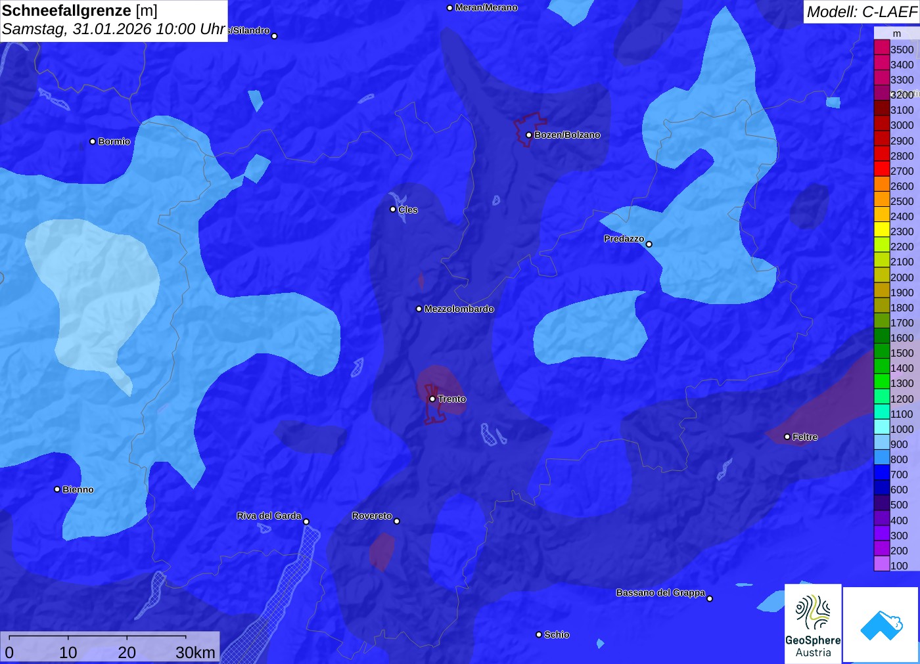The width and height of the screenshot is (920, 664).
Task: Click the Rovereto marker dot
Action: coord(397,521)
